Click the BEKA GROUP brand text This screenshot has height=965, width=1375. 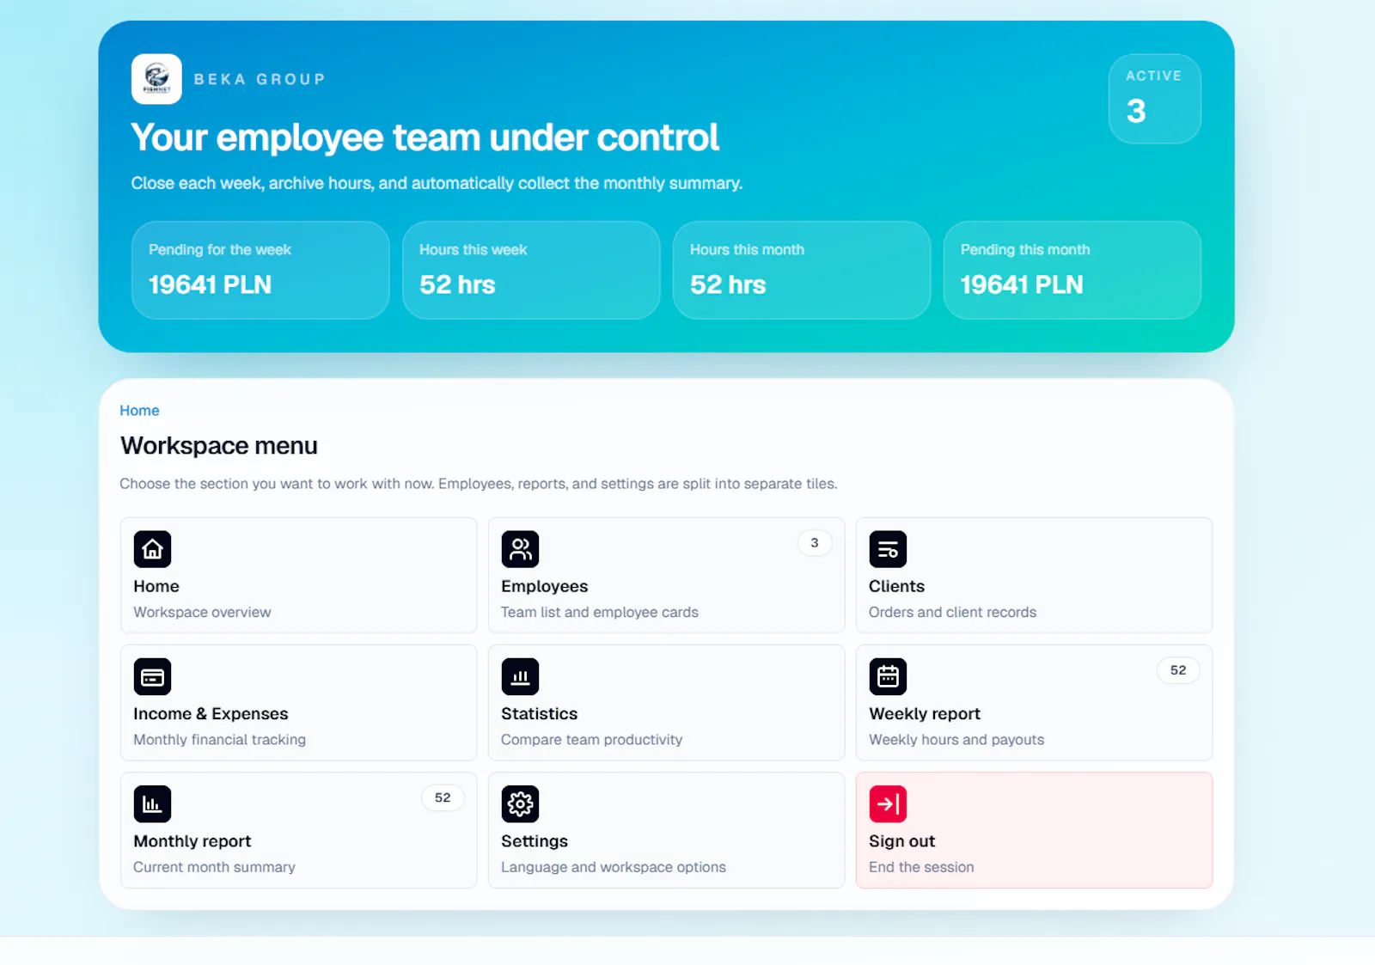(x=260, y=79)
